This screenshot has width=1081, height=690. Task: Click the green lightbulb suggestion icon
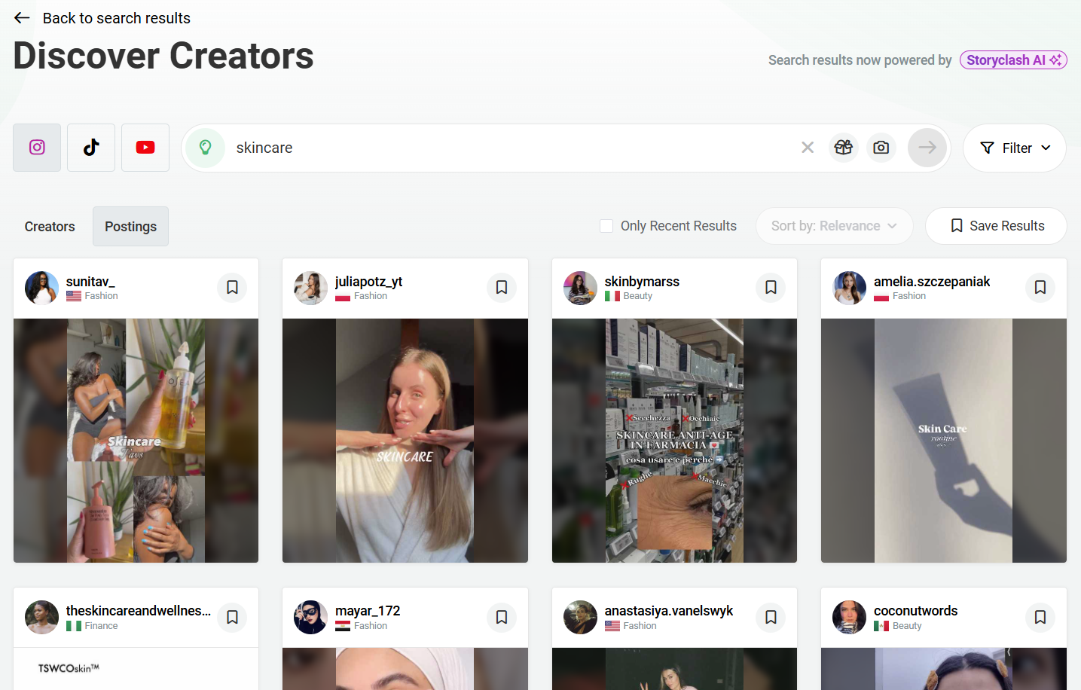point(205,148)
